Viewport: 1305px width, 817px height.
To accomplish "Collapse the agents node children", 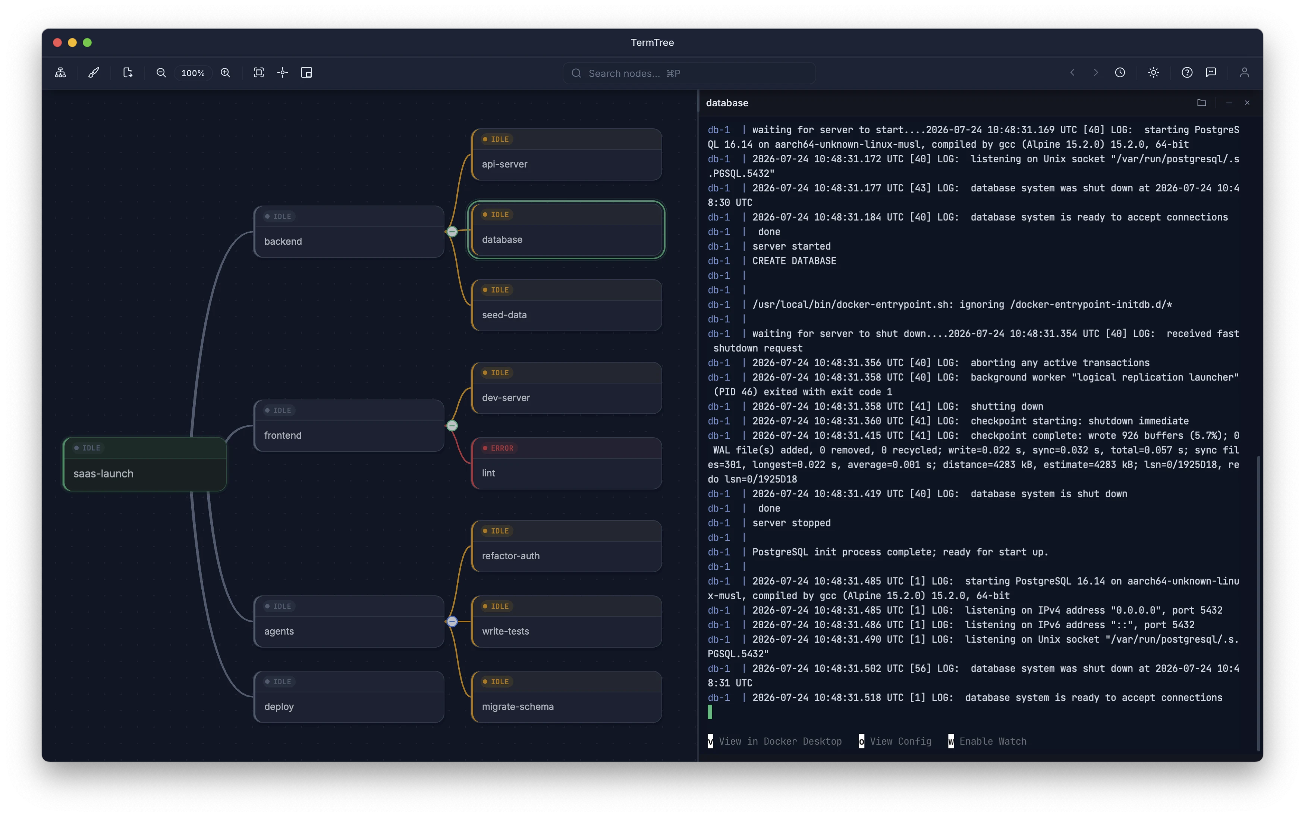I will [x=452, y=622].
